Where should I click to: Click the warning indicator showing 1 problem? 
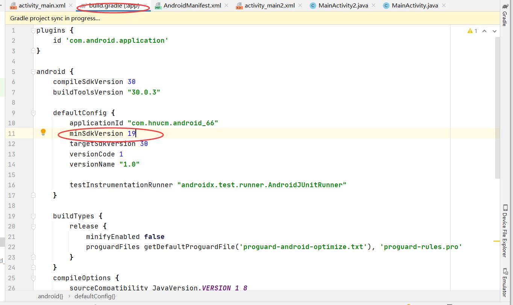tap(472, 31)
